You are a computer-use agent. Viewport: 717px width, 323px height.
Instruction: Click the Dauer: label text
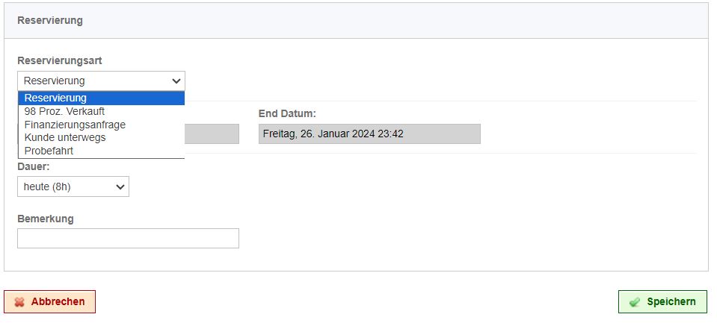(x=34, y=166)
